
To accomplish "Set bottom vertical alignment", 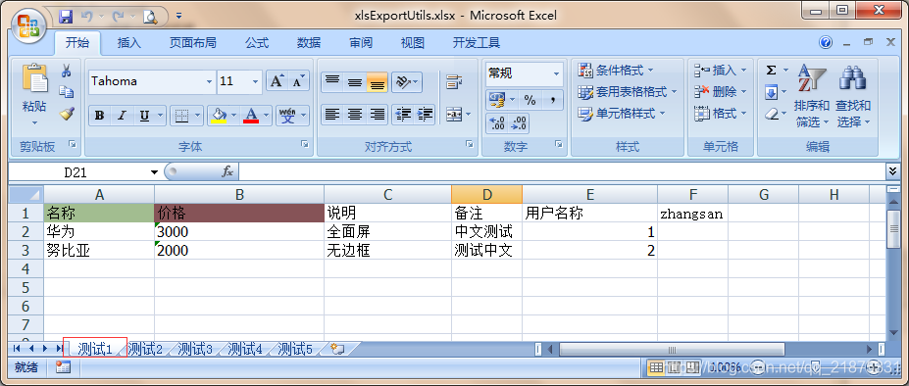I will pyautogui.click(x=378, y=82).
